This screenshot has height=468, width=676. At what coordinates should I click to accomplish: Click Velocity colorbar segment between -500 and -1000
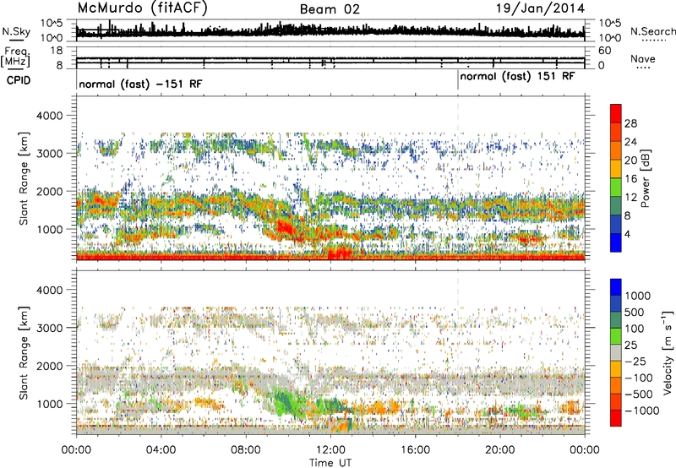616,401
